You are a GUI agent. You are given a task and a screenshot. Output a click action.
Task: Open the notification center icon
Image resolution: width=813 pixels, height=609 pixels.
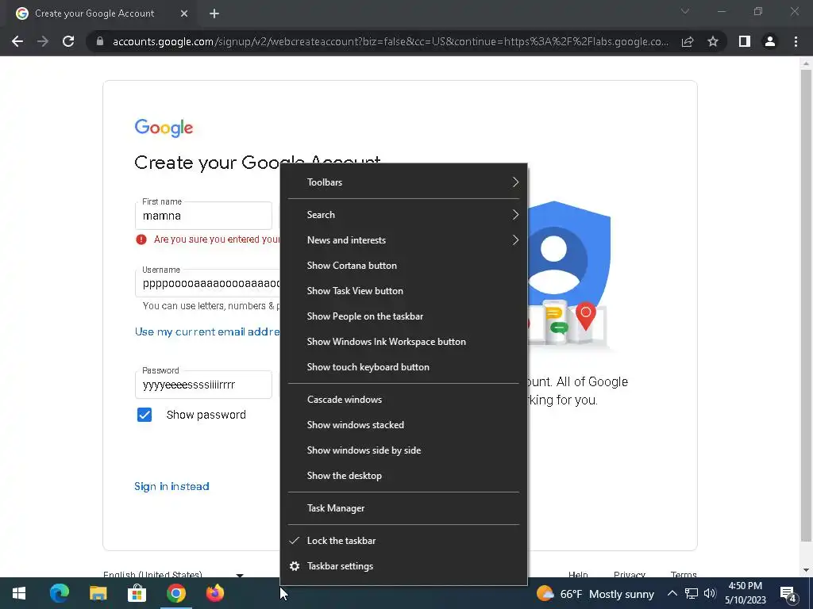788,595
